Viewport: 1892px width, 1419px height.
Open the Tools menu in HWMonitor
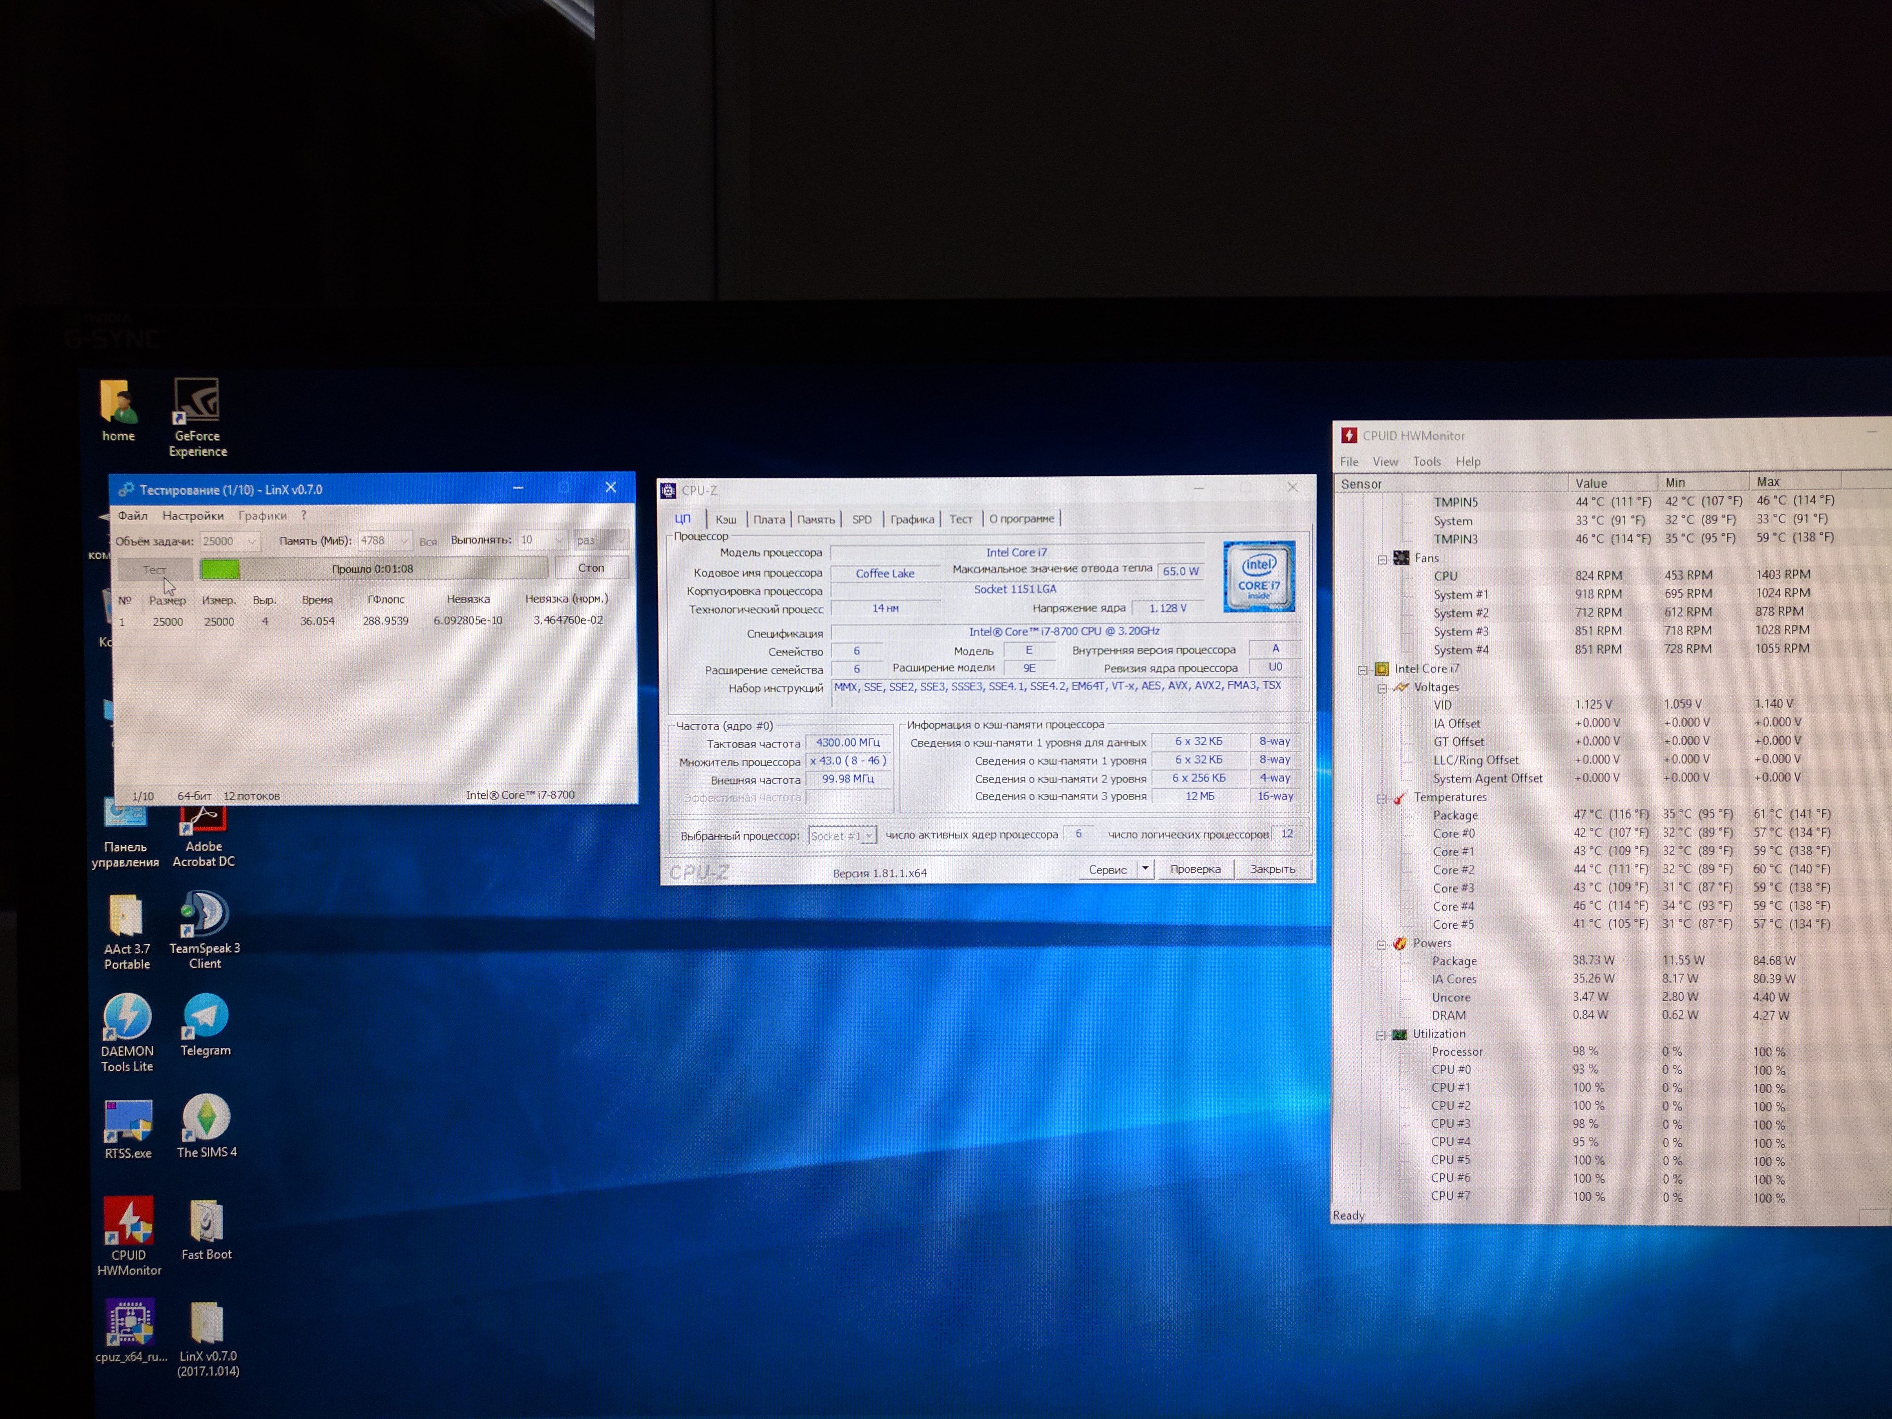coord(1426,462)
